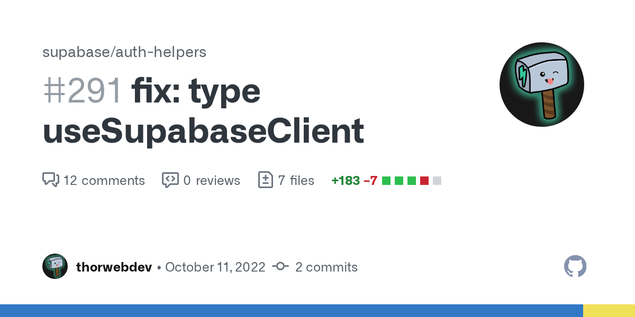Click the red diff square

coord(424,181)
